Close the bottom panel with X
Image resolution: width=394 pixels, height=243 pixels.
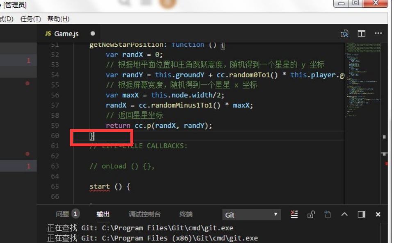tap(378, 214)
